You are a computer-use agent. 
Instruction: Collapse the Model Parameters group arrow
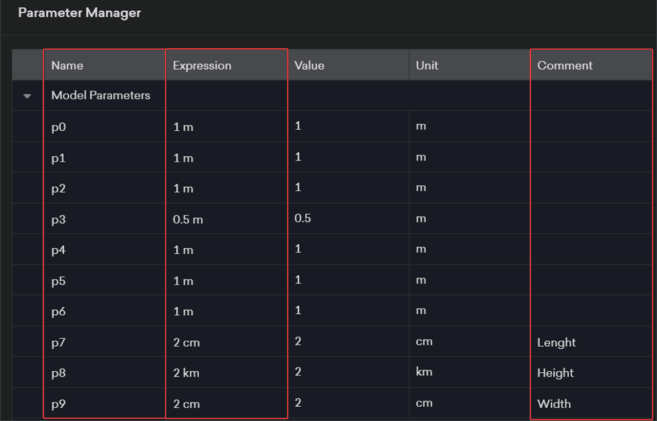click(27, 96)
